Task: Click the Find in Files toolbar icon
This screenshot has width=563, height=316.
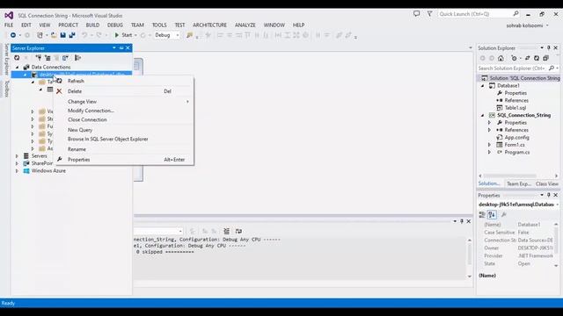Action: [x=189, y=35]
